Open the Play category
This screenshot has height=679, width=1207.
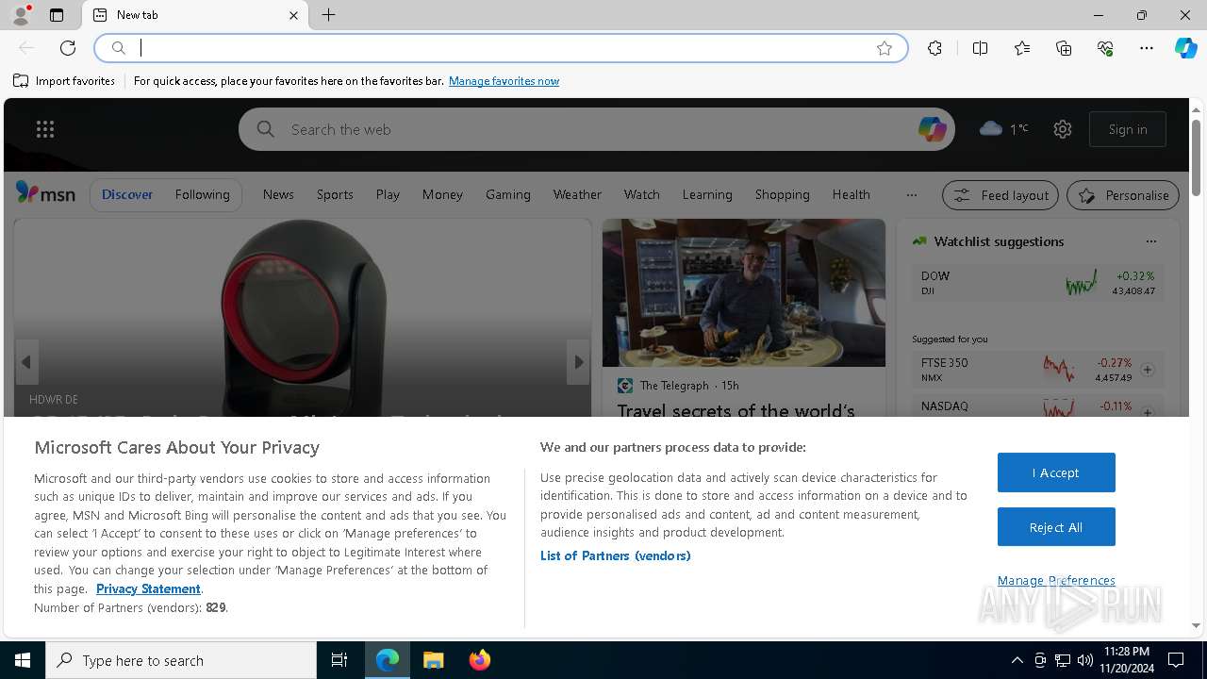(x=388, y=194)
